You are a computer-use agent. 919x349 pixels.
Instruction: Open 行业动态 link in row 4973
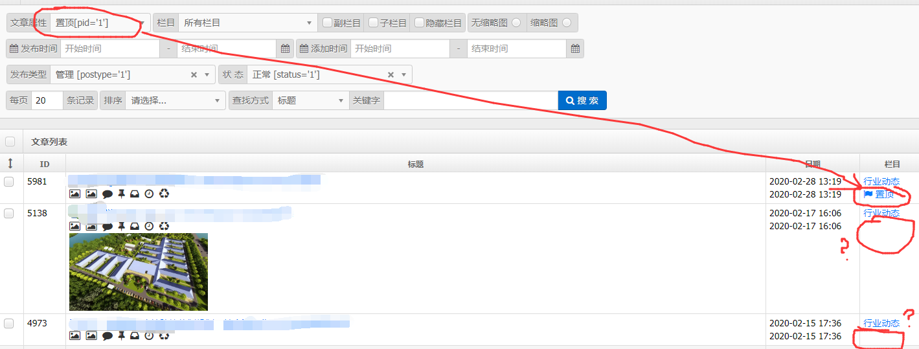881,323
